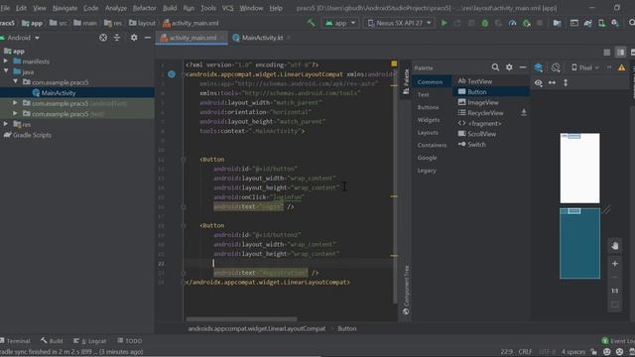Toggle view options eye icon in design toolbar
Screen dimensions: 635x357
[x=538, y=82]
